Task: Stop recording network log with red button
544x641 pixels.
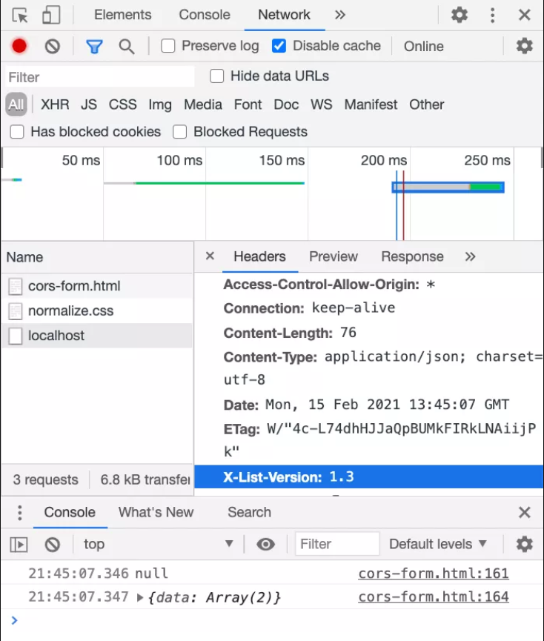Action: [x=19, y=46]
